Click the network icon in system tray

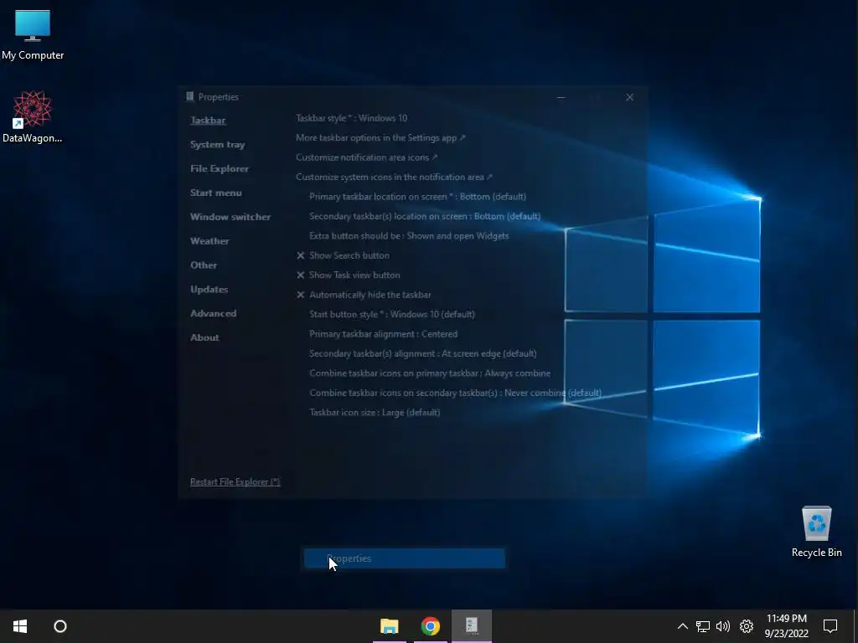click(703, 626)
